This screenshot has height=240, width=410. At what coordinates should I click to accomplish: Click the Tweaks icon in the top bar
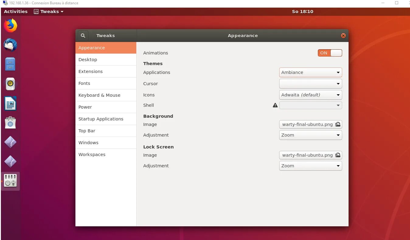(x=36, y=12)
